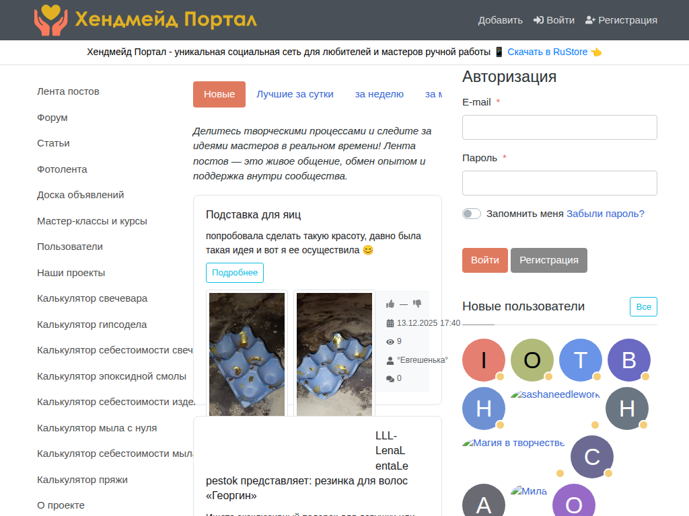Screen dimensions: 689x516
Task: Click the author person icon near °Евгешенька°
Action: pyautogui.click(x=390, y=360)
